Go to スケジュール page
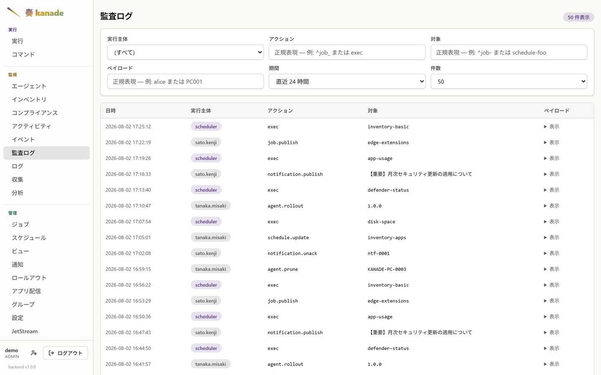 (46, 238)
